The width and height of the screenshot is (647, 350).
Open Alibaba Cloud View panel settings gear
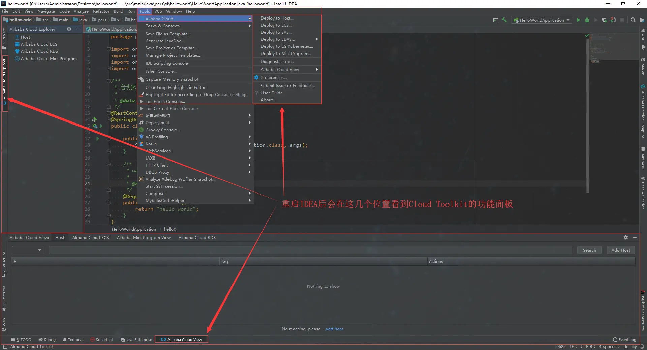point(626,237)
